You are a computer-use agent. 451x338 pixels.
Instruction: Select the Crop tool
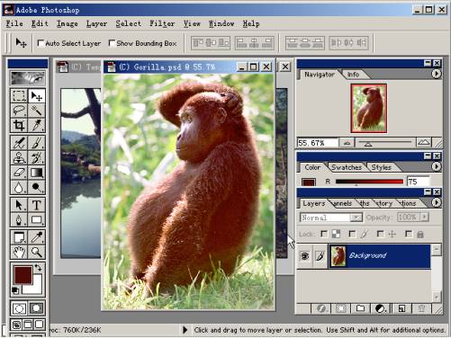point(19,125)
